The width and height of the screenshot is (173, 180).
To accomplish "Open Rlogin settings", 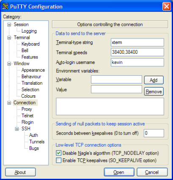I will 27,122.
